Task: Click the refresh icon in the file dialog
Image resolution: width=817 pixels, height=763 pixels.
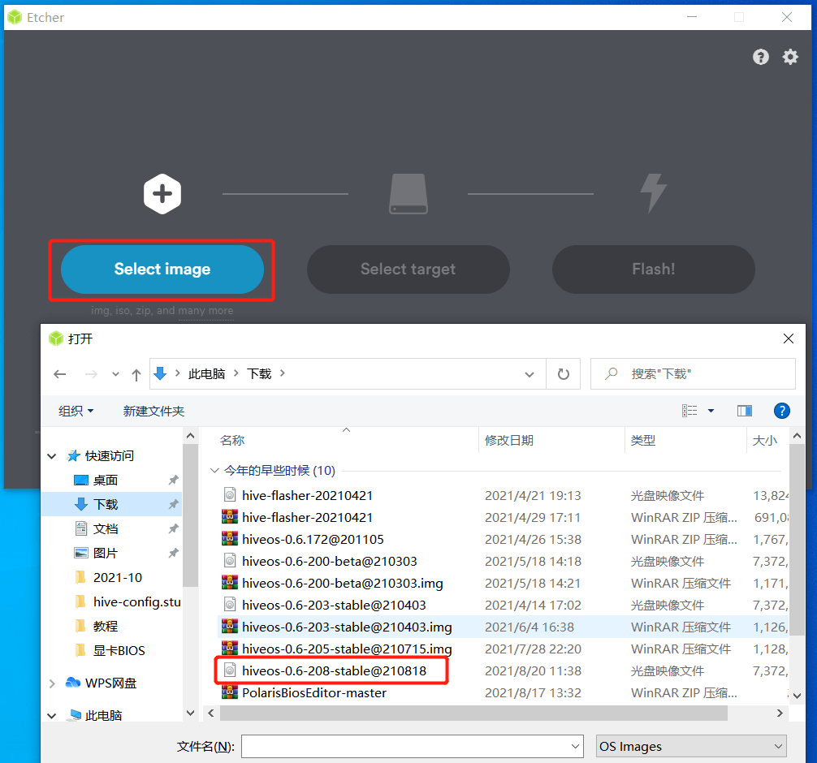Action: pos(563,373)
